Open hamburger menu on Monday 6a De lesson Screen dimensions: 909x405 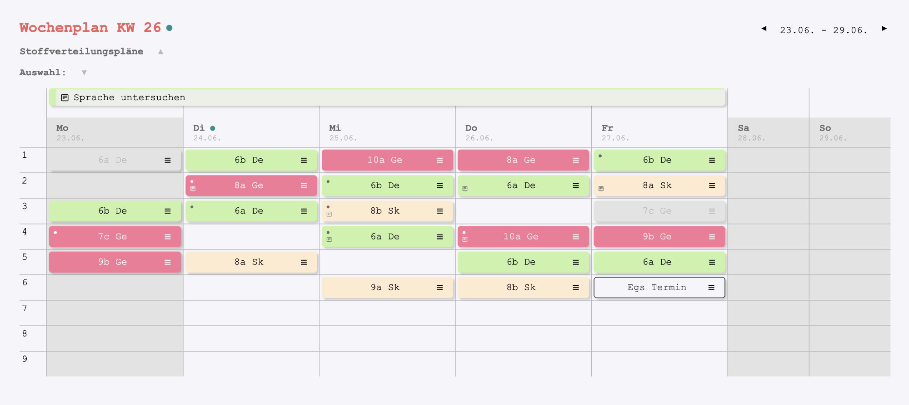(168, 160)
